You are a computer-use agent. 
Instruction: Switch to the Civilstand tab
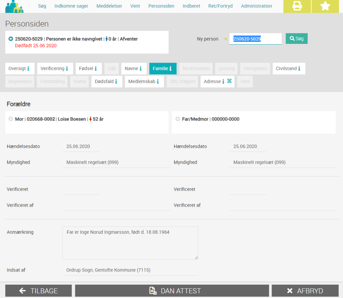(289, 69)
